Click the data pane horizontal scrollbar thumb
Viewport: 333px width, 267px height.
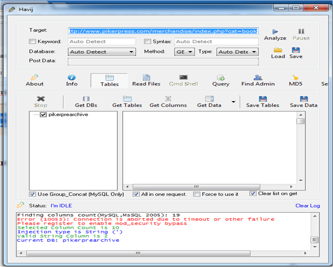196,187
